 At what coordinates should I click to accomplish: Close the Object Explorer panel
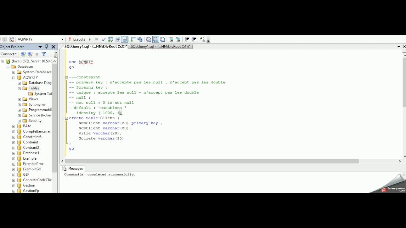53,47
